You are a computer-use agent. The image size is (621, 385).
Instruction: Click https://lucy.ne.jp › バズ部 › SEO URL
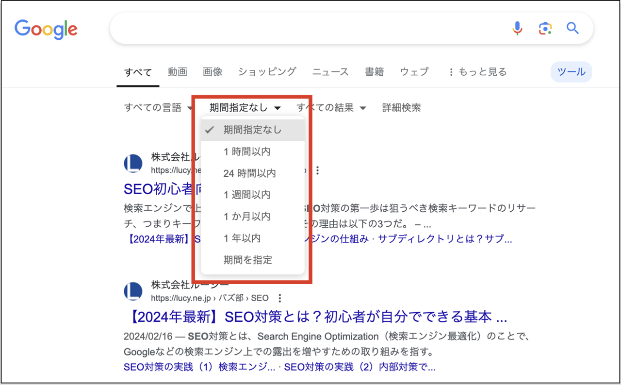(x=210, y=298)
